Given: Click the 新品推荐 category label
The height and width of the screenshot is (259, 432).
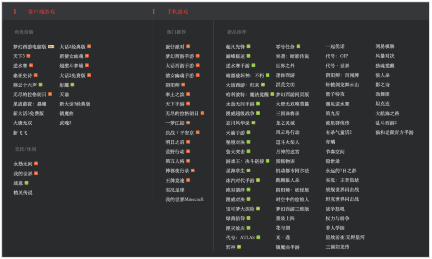Looking at the screenshot, I should pyautogui.click(x=237, y=32).
